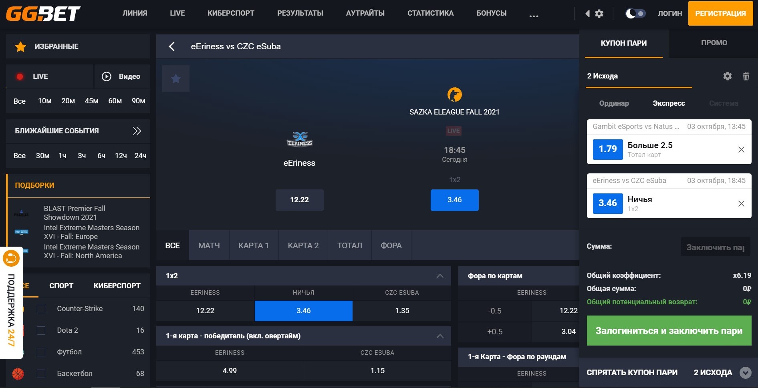Filter live events to 10м

click(45, 101)
